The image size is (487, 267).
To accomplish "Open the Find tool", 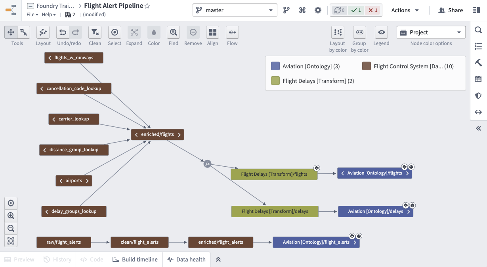I will click(173, 32).
